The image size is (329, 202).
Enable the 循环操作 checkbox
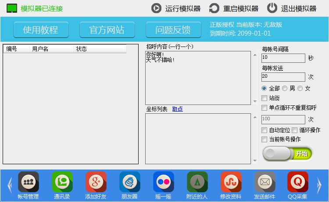tap(295, 130)
